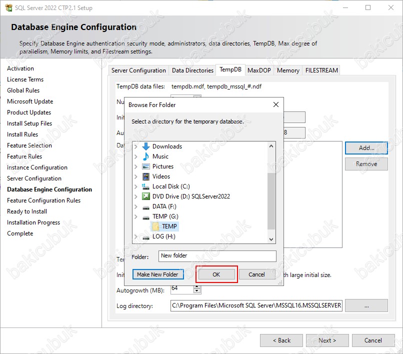Click the Videos film icon
The width and height of the screenshot is (403, 354).
tap(145, 176)
